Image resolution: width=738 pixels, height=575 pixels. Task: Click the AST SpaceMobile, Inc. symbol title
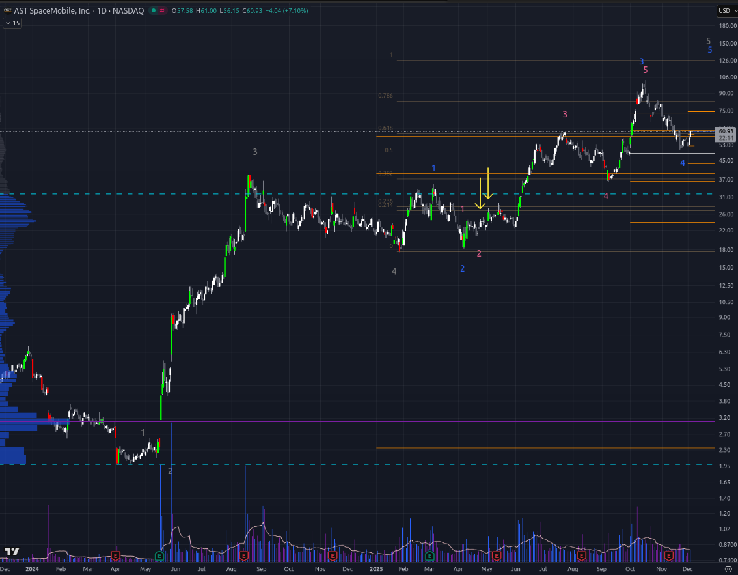53,11
